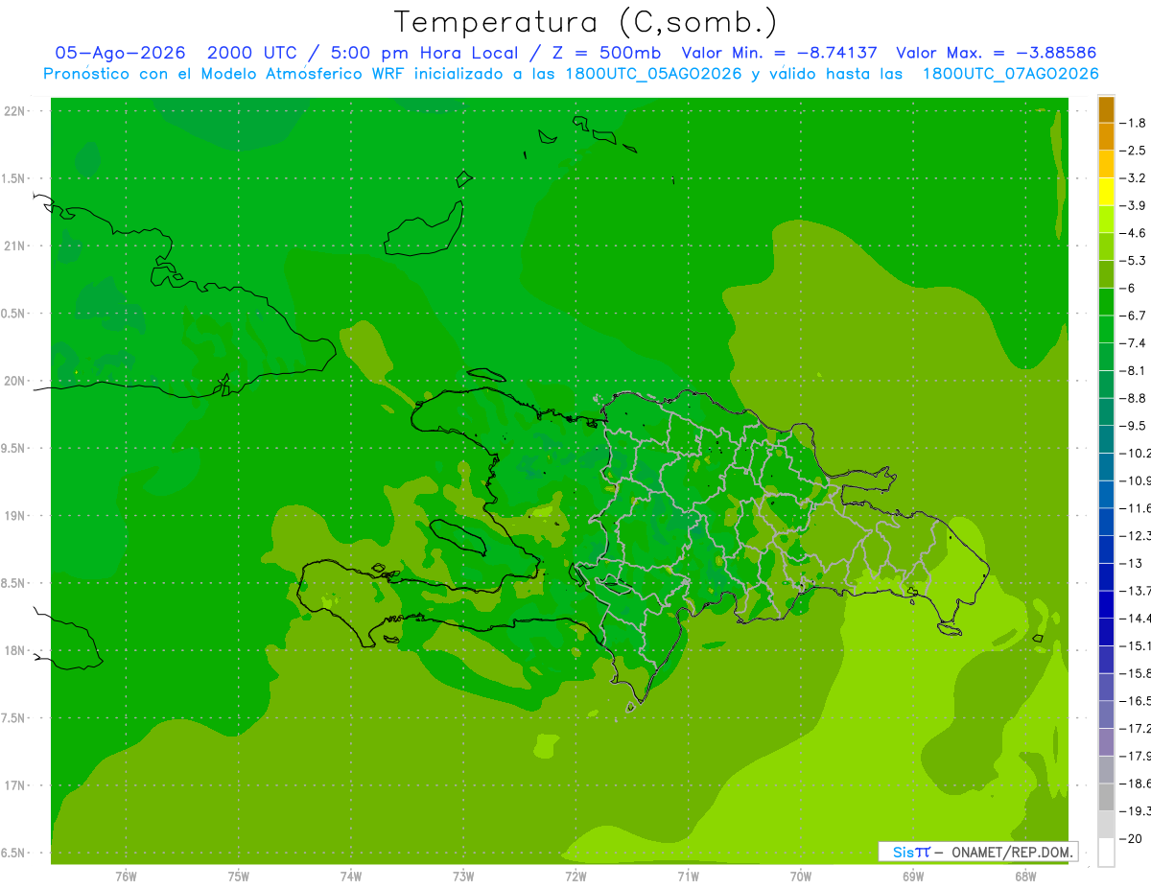Click "Valor Max. = -3.88586"

tap(997, 54)
